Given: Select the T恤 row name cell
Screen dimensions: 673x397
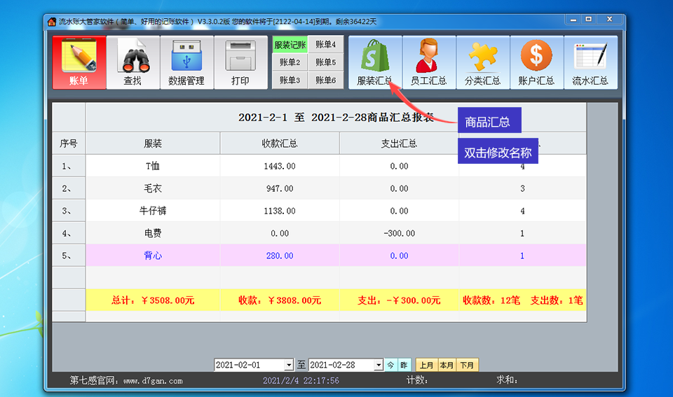Looking at the screenshot, I should click(153, 166).
